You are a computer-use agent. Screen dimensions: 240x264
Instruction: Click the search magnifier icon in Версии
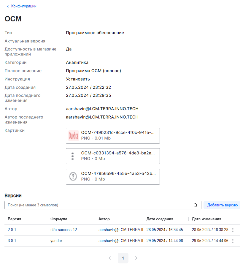point(195,205)
